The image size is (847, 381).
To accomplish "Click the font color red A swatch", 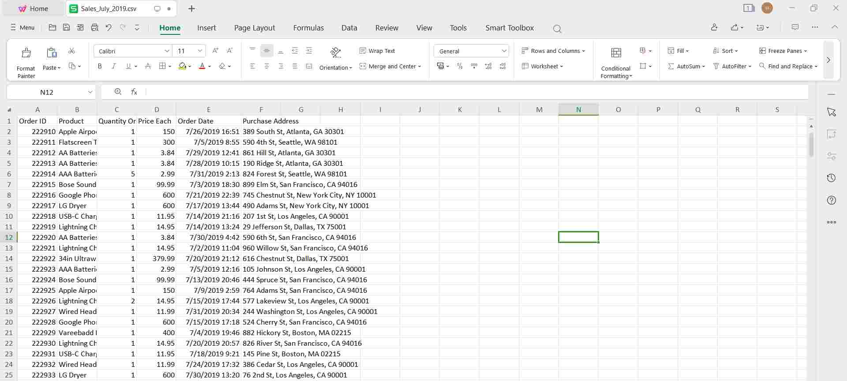I will pyautogui.click(x=202, y=66).
